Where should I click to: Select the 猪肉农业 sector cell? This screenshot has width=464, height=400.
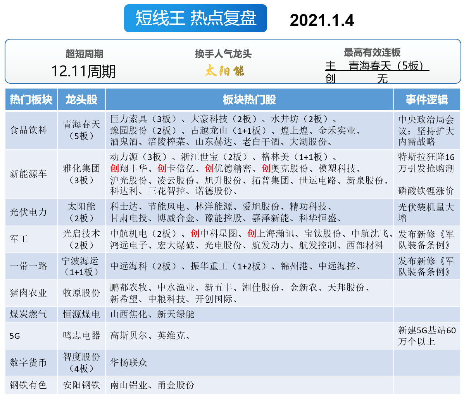31,293
